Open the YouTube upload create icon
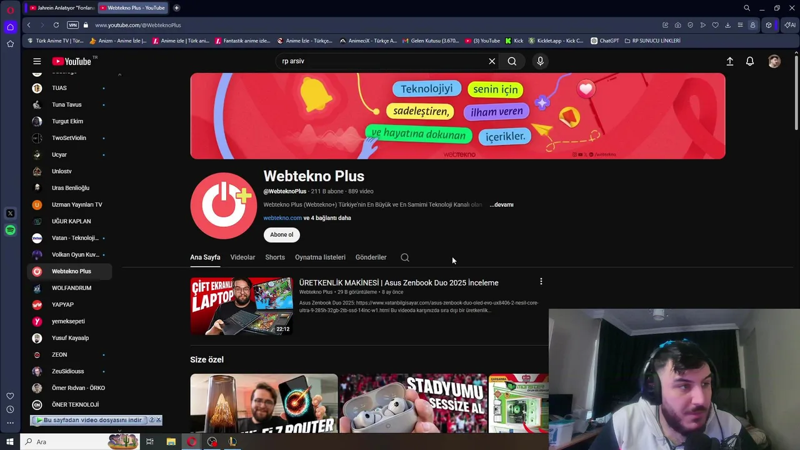The height and width of the screenshot is (450, 800). coord(729,61)
